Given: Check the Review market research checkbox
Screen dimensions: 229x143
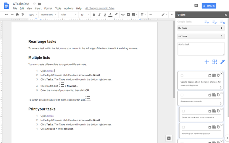Looking at the screenshot, I should [x=182, y=95].
